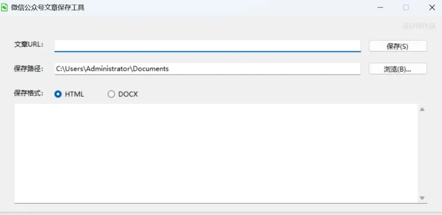This screenshot has height=215, width=442.
Task: Close the 微信公众号文章保存工具 window
Action: point(432,8)
